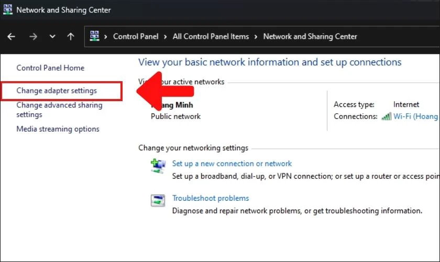The image size is (440, 262).
Task: Expand the chevron before Control Panel breadcrumb
Action: [106, 37]
